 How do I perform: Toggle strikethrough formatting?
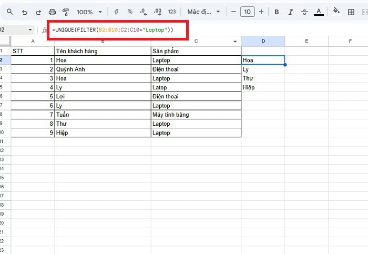[x=304, y=12]
